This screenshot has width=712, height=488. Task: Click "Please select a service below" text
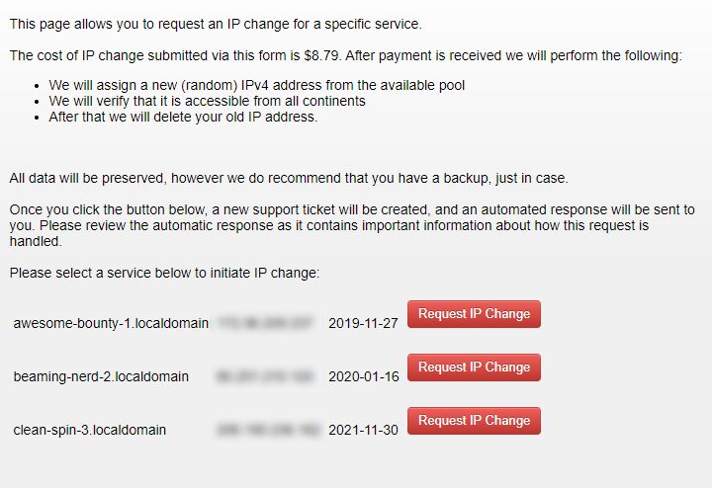point(164,272)
